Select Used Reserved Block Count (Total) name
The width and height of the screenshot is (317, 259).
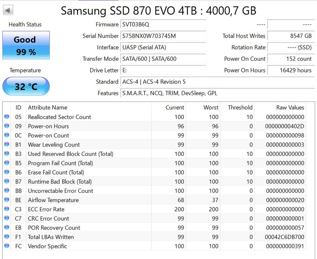click(x=71, y=154)
